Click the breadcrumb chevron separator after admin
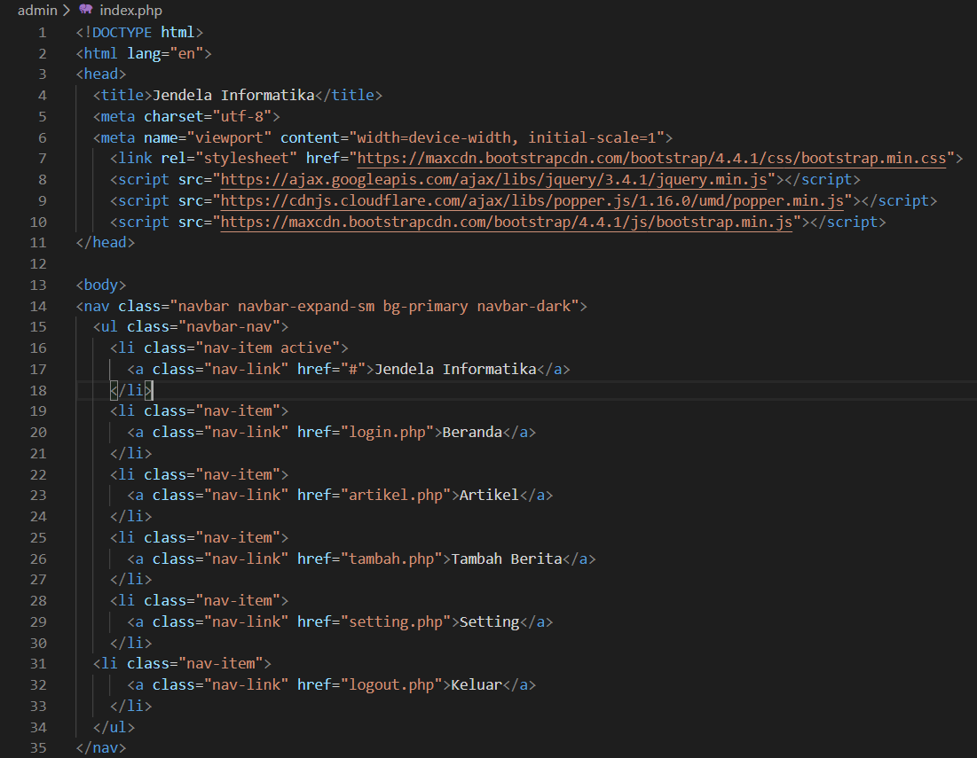This screenshot has width=977, height=758. [x=66, y=11]
